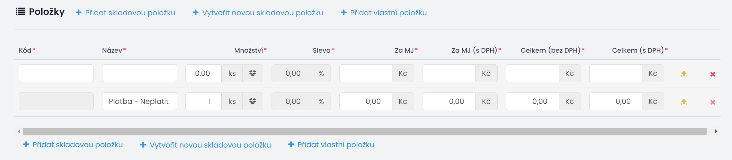Click yellow upload icon in Platba - Neplatit row
The height and width of the screenshot is (160, 732).
tap(684, 102)
